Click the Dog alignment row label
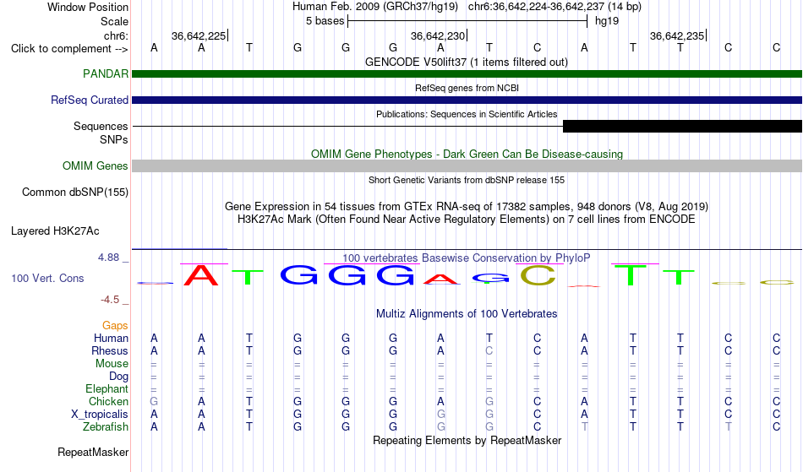Screen dimensions: 803x472 click(x=118, y=377)
